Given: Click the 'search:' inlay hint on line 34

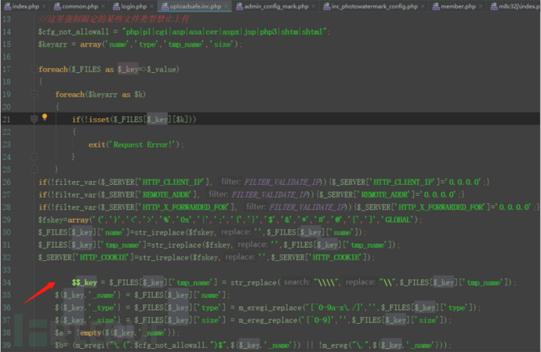Looking at the screenshot, I should (296, 282).
